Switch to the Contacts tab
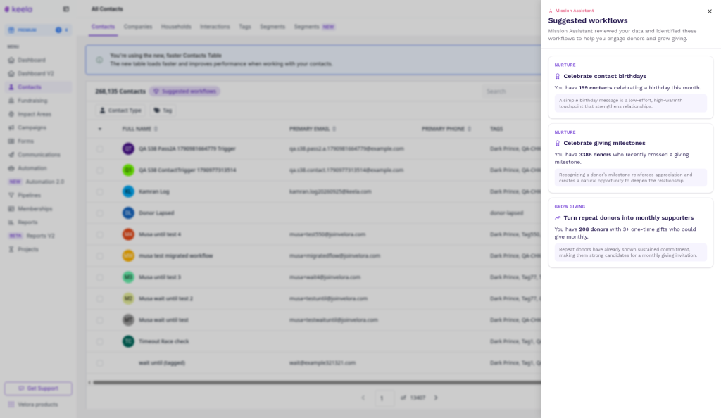 pos(103,27)
